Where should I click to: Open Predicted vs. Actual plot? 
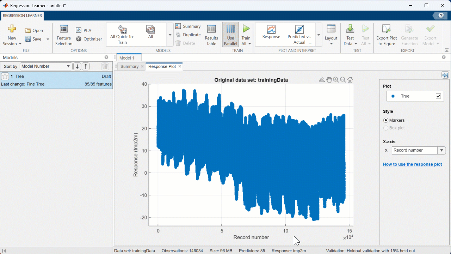click(299, 34)
